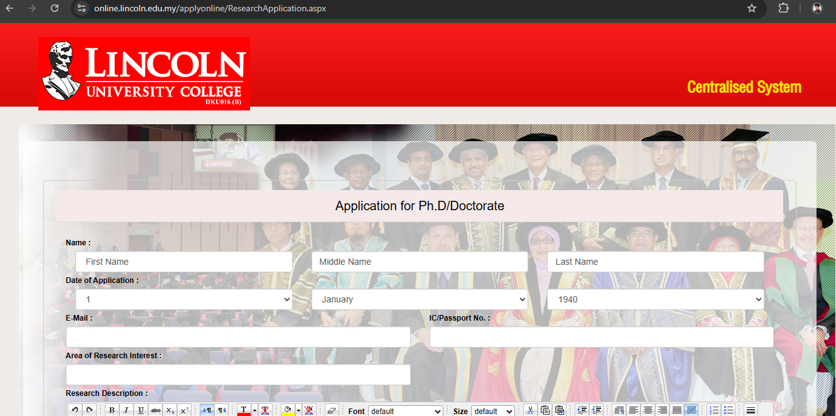Reload the page in the browser
The image size is (836, 416).
coord(55,8)
